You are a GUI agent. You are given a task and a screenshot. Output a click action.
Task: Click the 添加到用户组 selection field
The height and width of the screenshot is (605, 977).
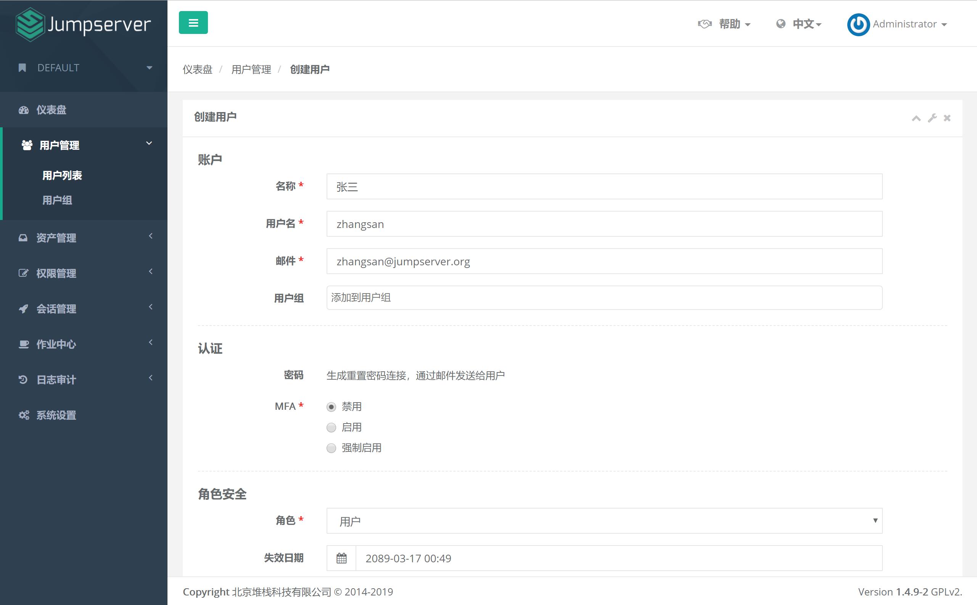tap(604, 298)
